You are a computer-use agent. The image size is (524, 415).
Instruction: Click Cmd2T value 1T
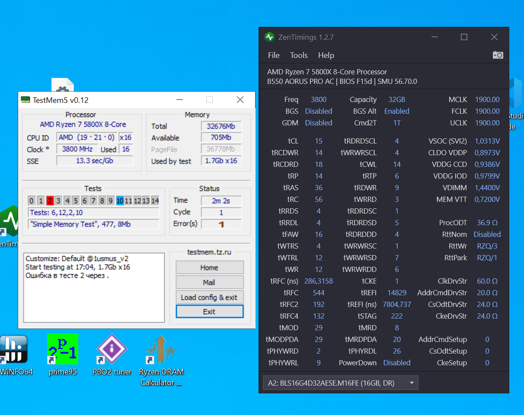click(x=397, y=123)
